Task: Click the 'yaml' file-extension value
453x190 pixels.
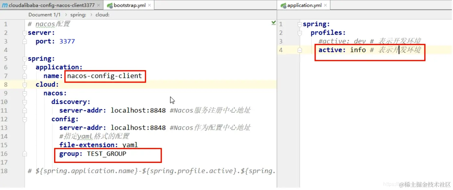Action: 130,145
